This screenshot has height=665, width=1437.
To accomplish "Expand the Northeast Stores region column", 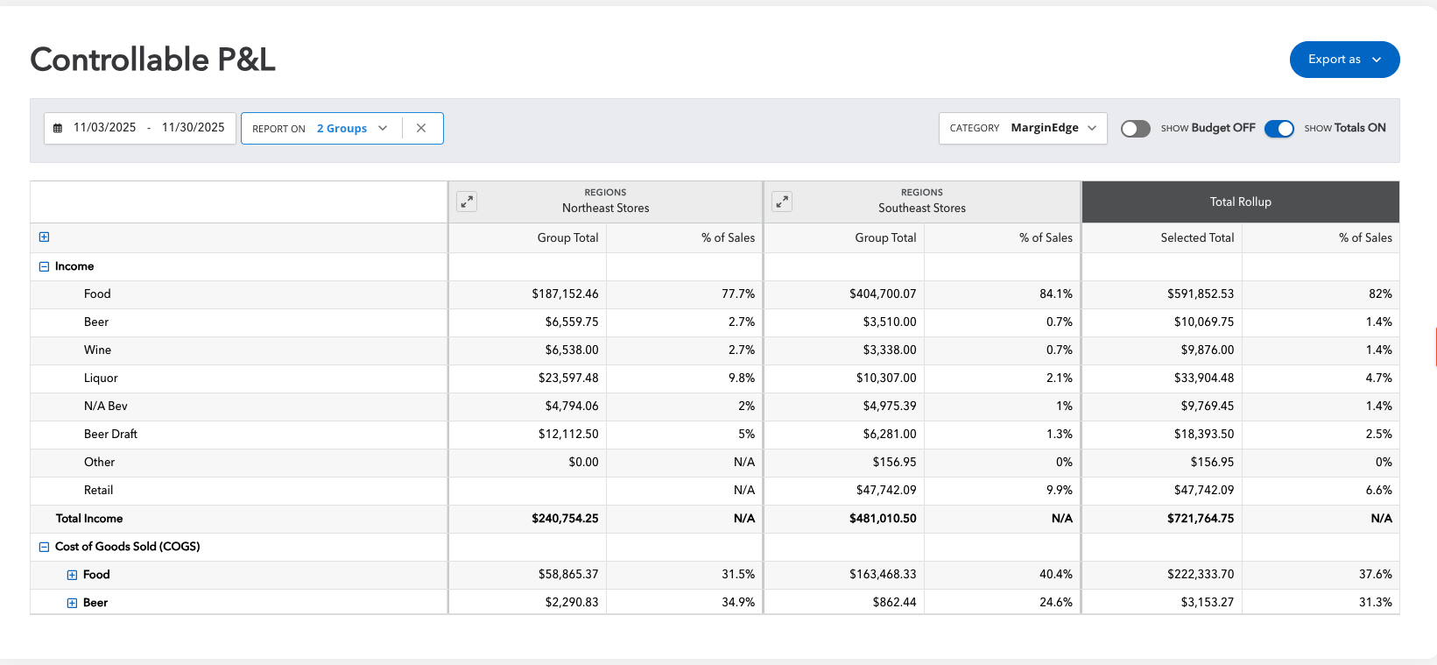I will coord(467,202).
